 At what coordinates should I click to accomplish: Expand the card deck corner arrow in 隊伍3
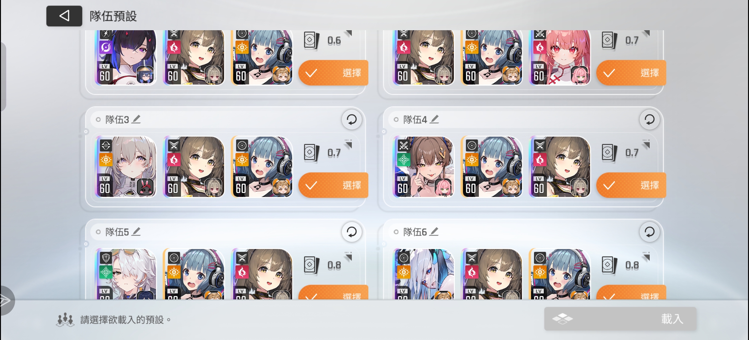(x=348, y=144)
